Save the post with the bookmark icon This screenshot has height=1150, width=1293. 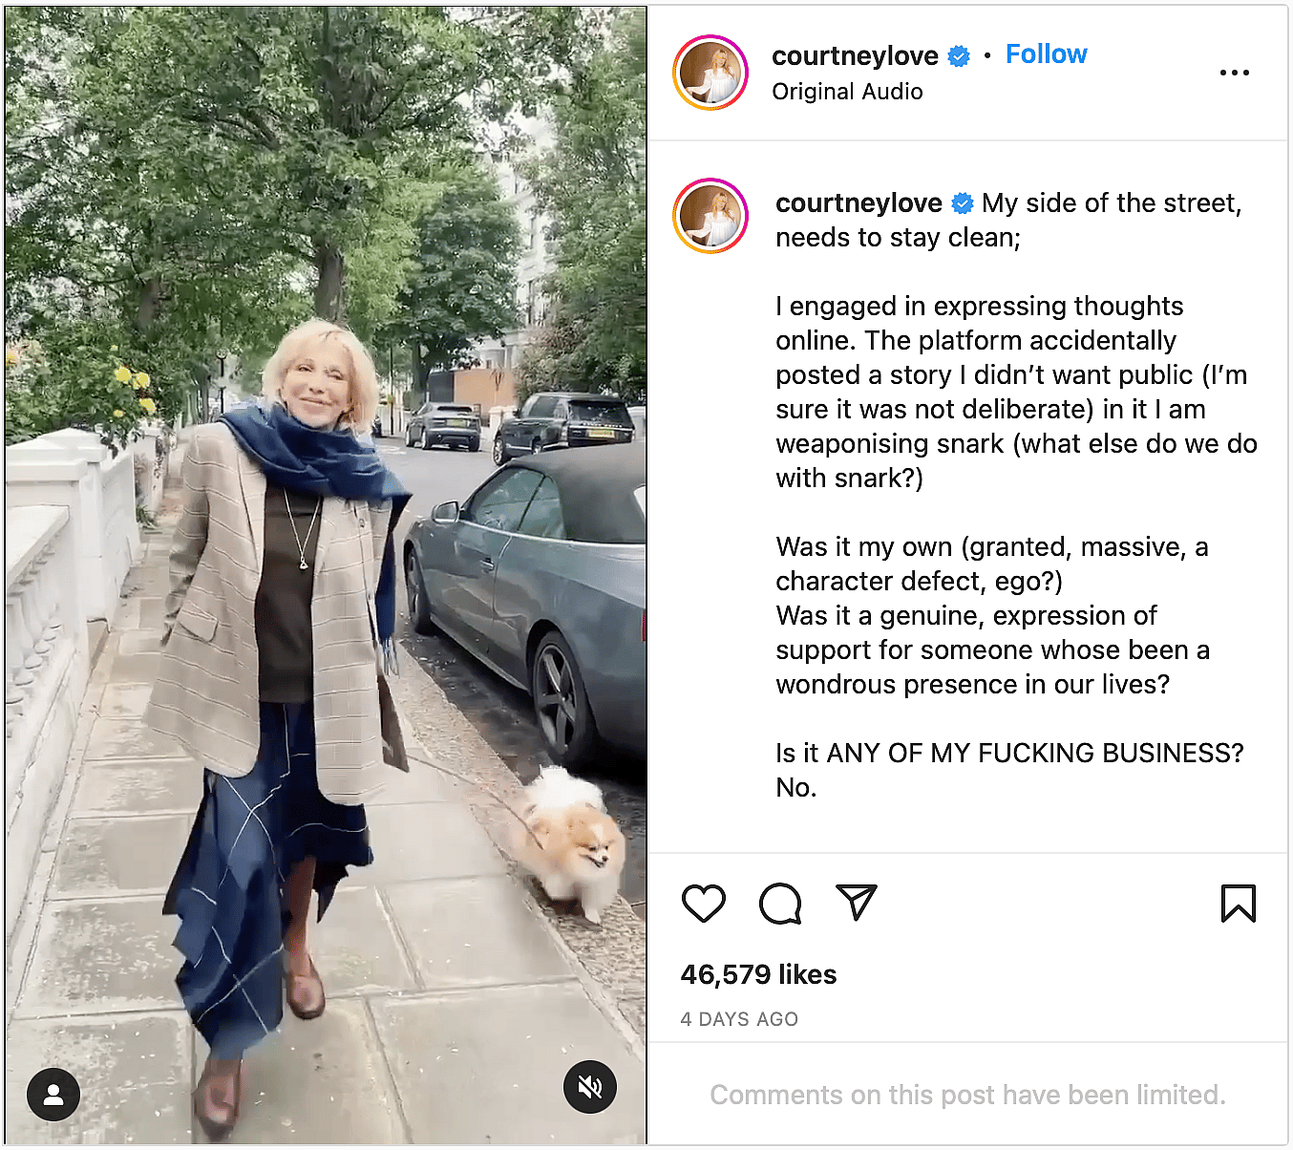coord(1238,904)
